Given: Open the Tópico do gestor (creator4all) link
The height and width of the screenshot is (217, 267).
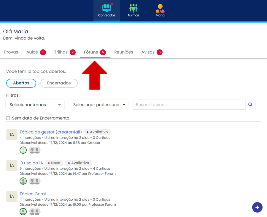Looking at the screenshot, I should pos(51,132).
